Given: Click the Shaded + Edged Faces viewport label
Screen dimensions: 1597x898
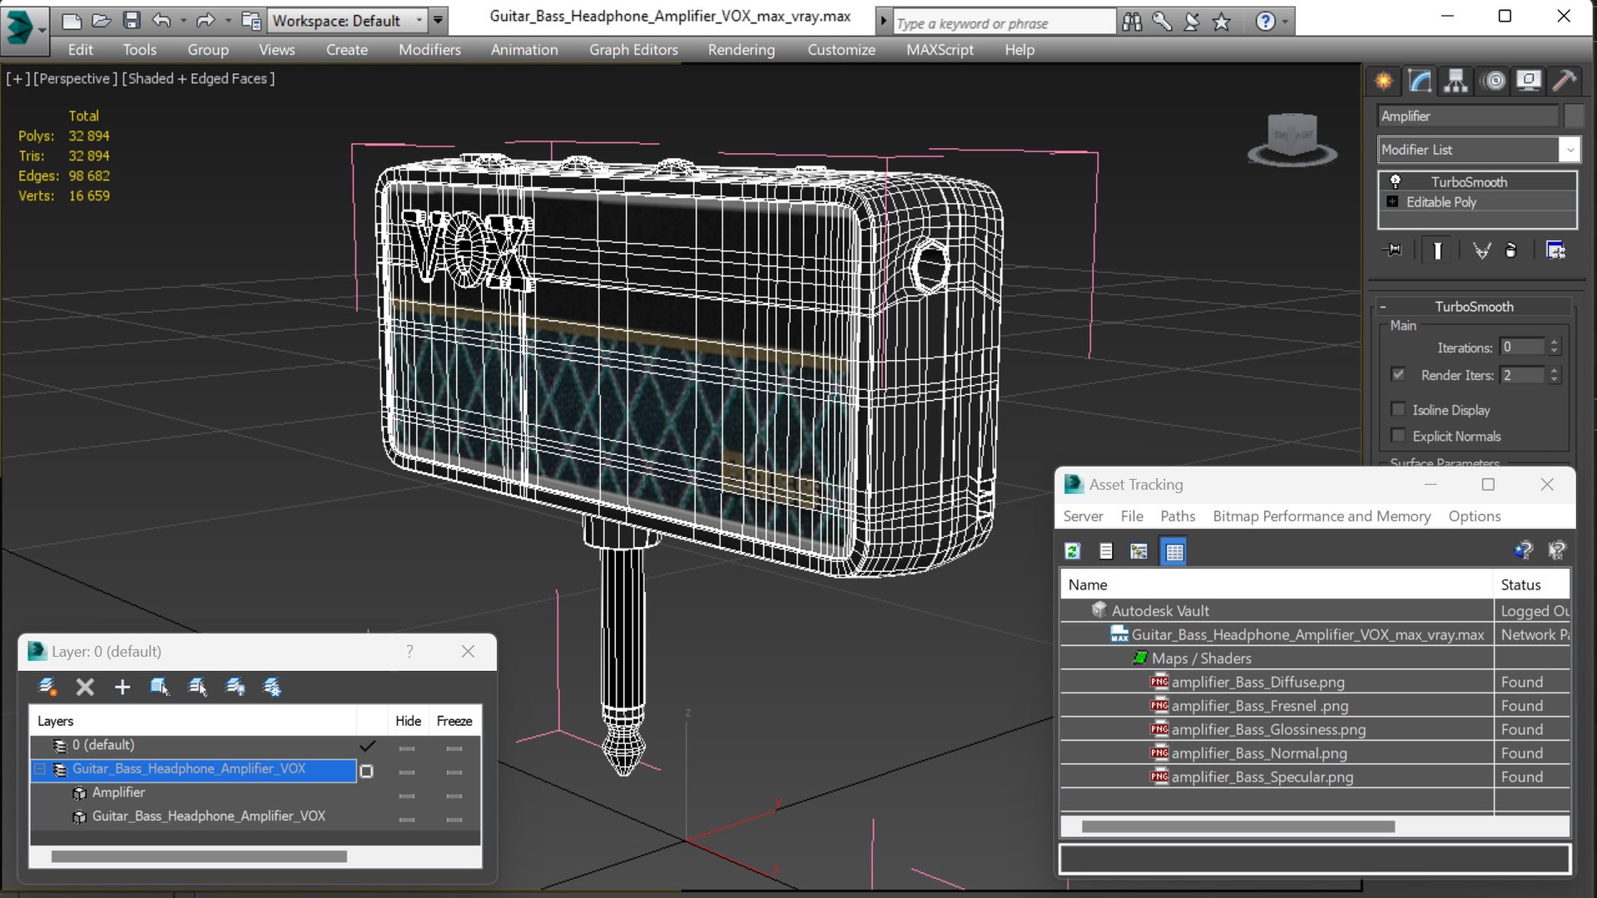Looking at the screenshot, I should pos(199,78).
